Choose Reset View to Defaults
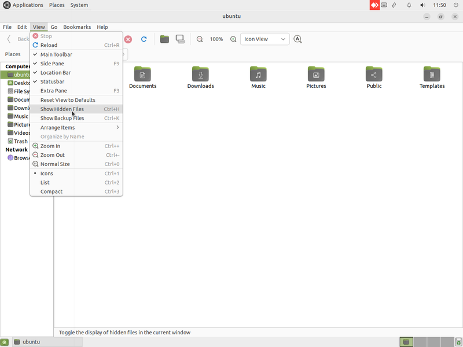463x347 pixels. click(x=76, y=100)
